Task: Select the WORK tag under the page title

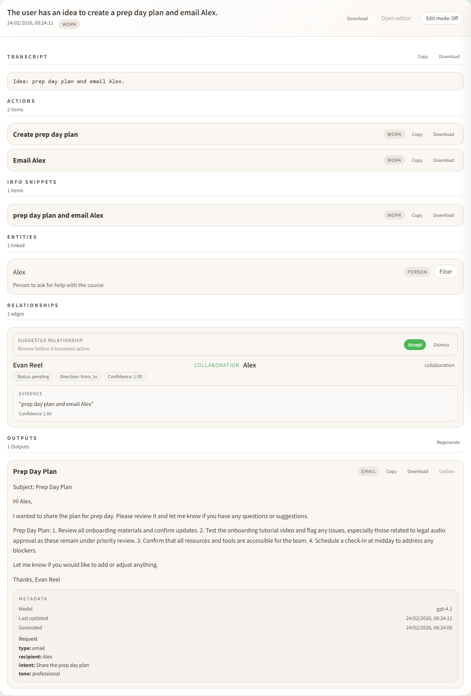Action: [x=69, y=24]
